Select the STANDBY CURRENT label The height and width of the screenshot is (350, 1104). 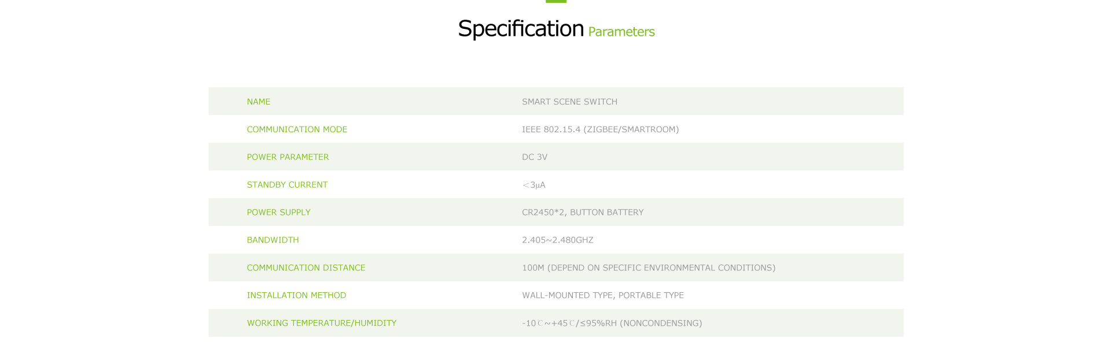[287, 185]
